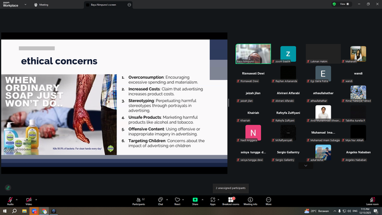
Task: Click the ENG language indicator
Action: [355, 211]
